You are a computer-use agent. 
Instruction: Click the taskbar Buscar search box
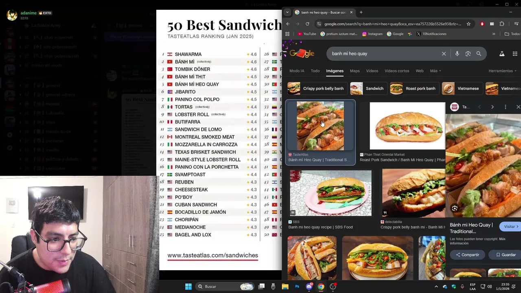coord(224,286)
